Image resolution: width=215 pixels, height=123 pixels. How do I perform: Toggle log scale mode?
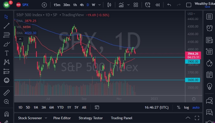pos(186,107)
